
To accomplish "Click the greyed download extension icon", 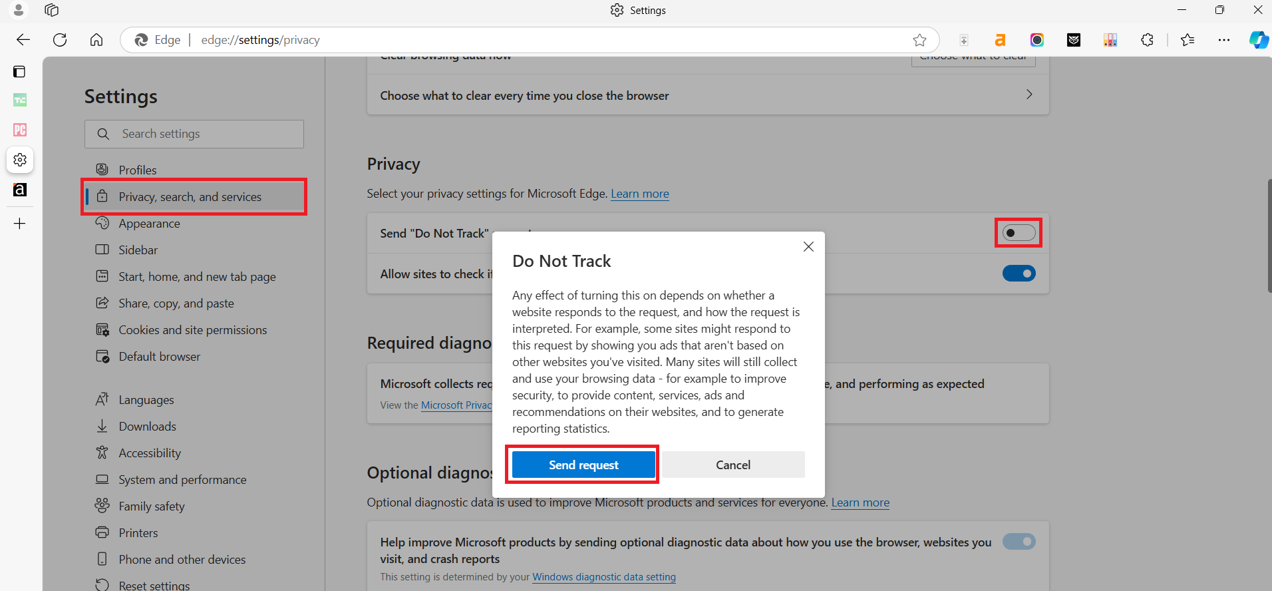I will [x=963, y=40].
